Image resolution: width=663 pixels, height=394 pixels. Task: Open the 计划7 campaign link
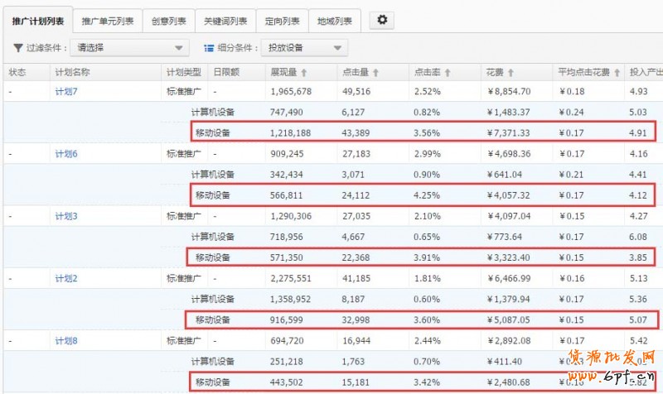pos(66,91)
